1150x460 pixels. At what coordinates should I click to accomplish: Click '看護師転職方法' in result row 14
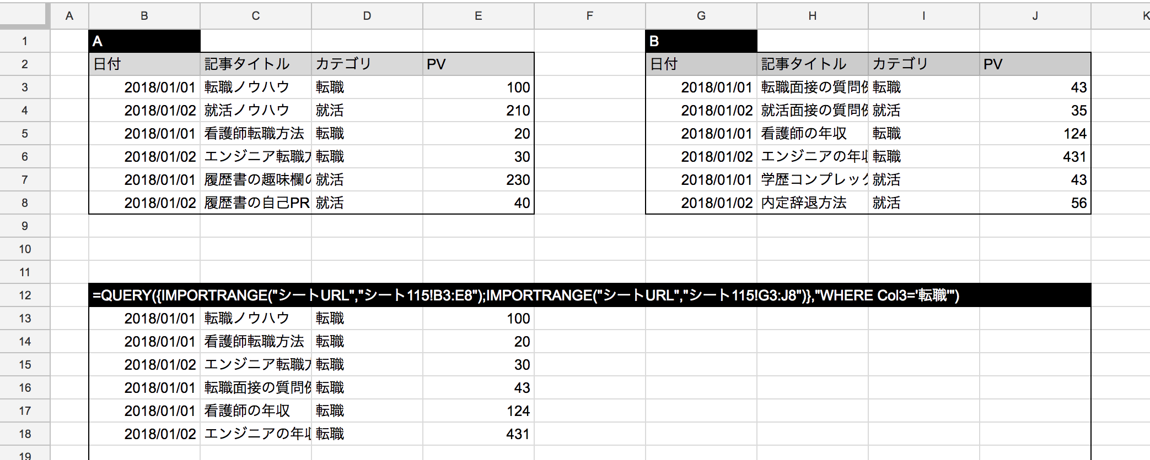[x=256, y=342]
